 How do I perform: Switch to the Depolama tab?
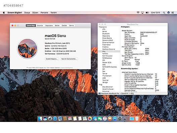[x=49, y=26]
